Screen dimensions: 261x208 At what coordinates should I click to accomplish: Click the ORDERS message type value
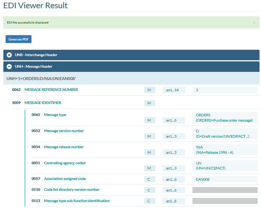tap(203, 115)
